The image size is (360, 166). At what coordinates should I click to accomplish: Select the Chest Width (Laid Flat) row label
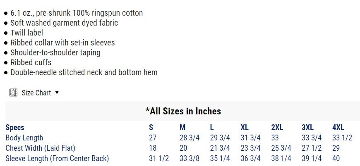tap(40, 148)
